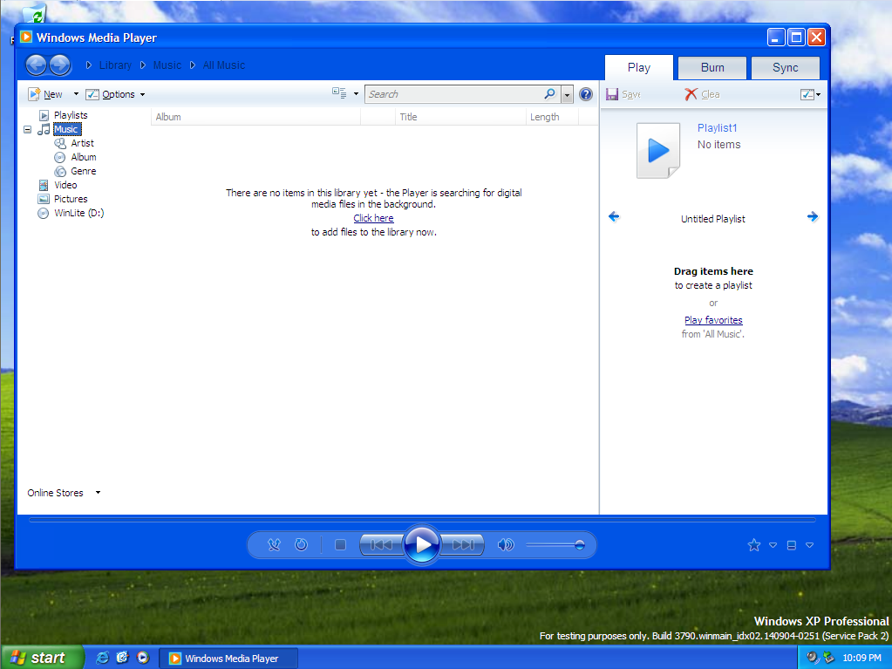
Task: Turn shuffle on in playback controls
Action: (274, 545)
